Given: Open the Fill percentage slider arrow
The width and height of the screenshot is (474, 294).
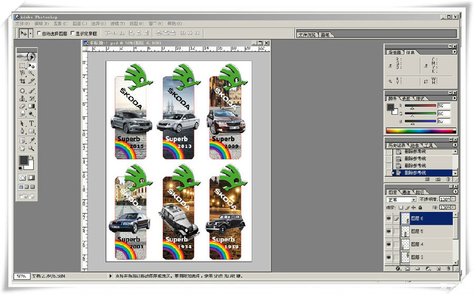Looking at the screenshot, I should click(x=453, y=208).
